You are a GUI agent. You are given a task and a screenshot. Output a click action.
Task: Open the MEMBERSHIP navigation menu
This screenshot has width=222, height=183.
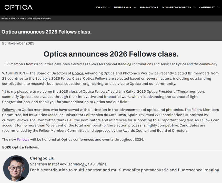(123, 7)
